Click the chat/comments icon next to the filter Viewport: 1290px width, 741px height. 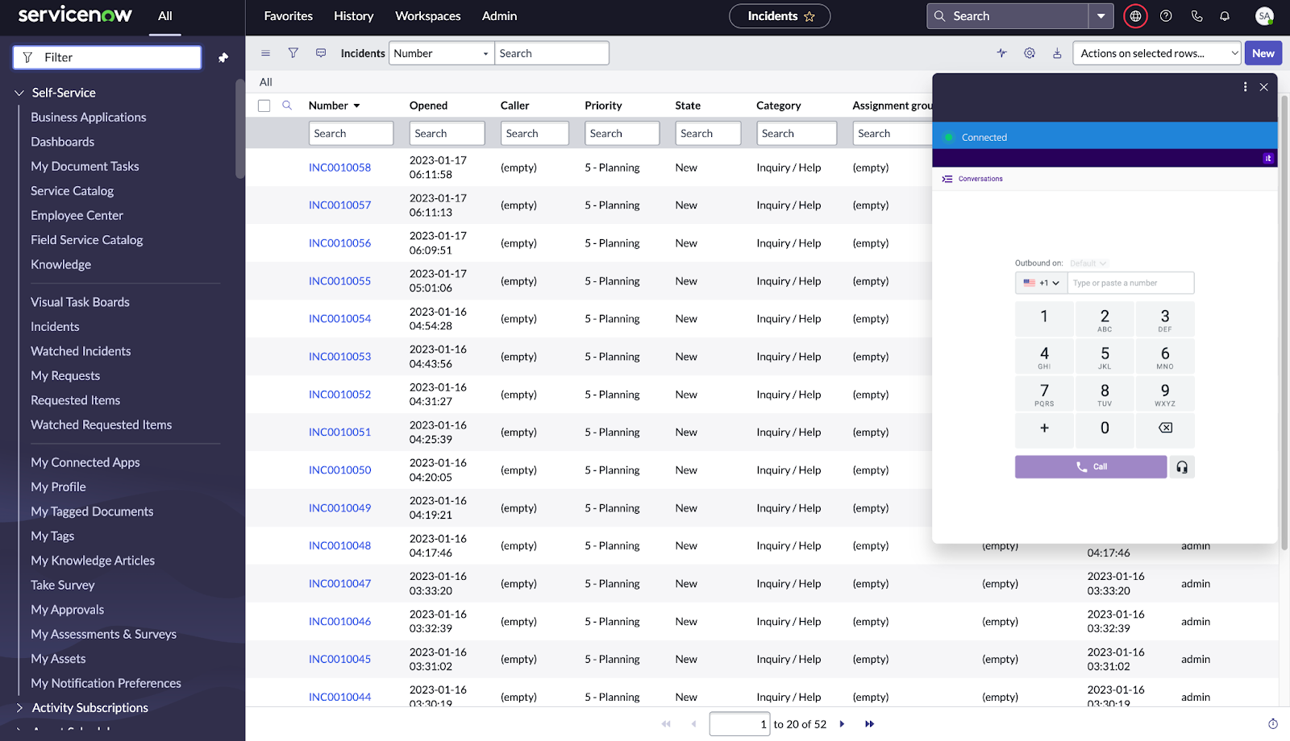[320, 52]
